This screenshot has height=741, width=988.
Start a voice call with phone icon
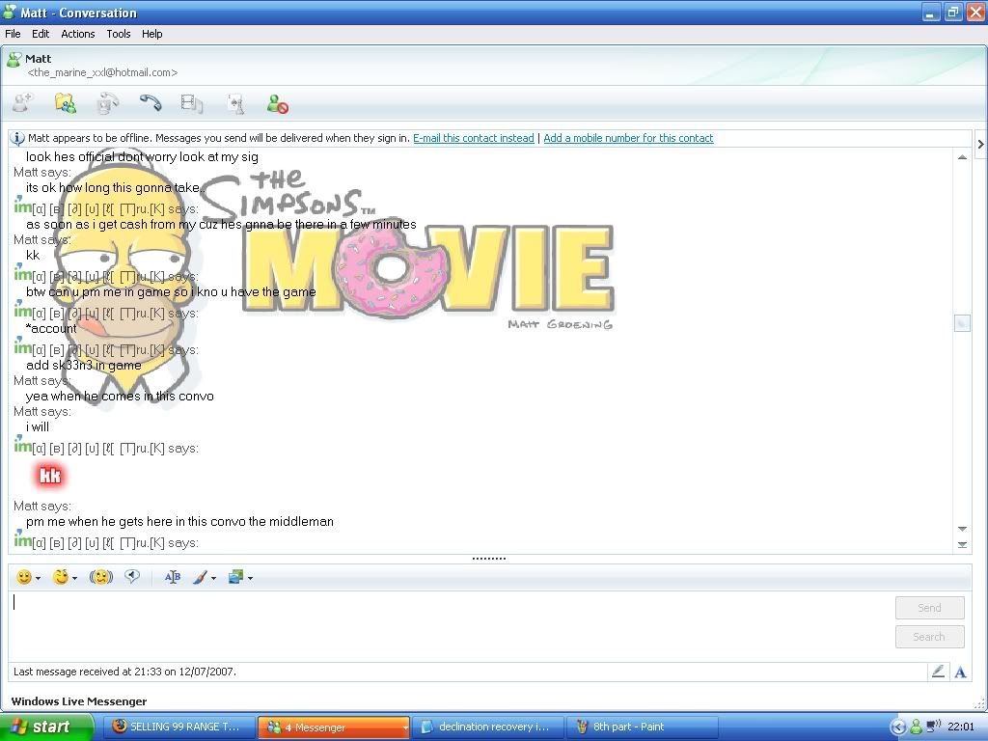coord(150,103)
